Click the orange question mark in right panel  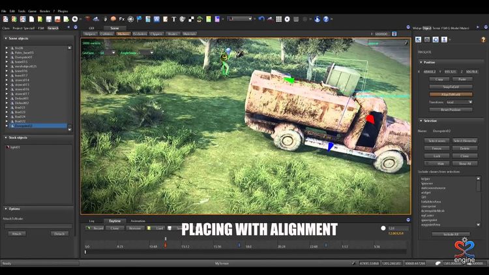(x=483, y=40)
